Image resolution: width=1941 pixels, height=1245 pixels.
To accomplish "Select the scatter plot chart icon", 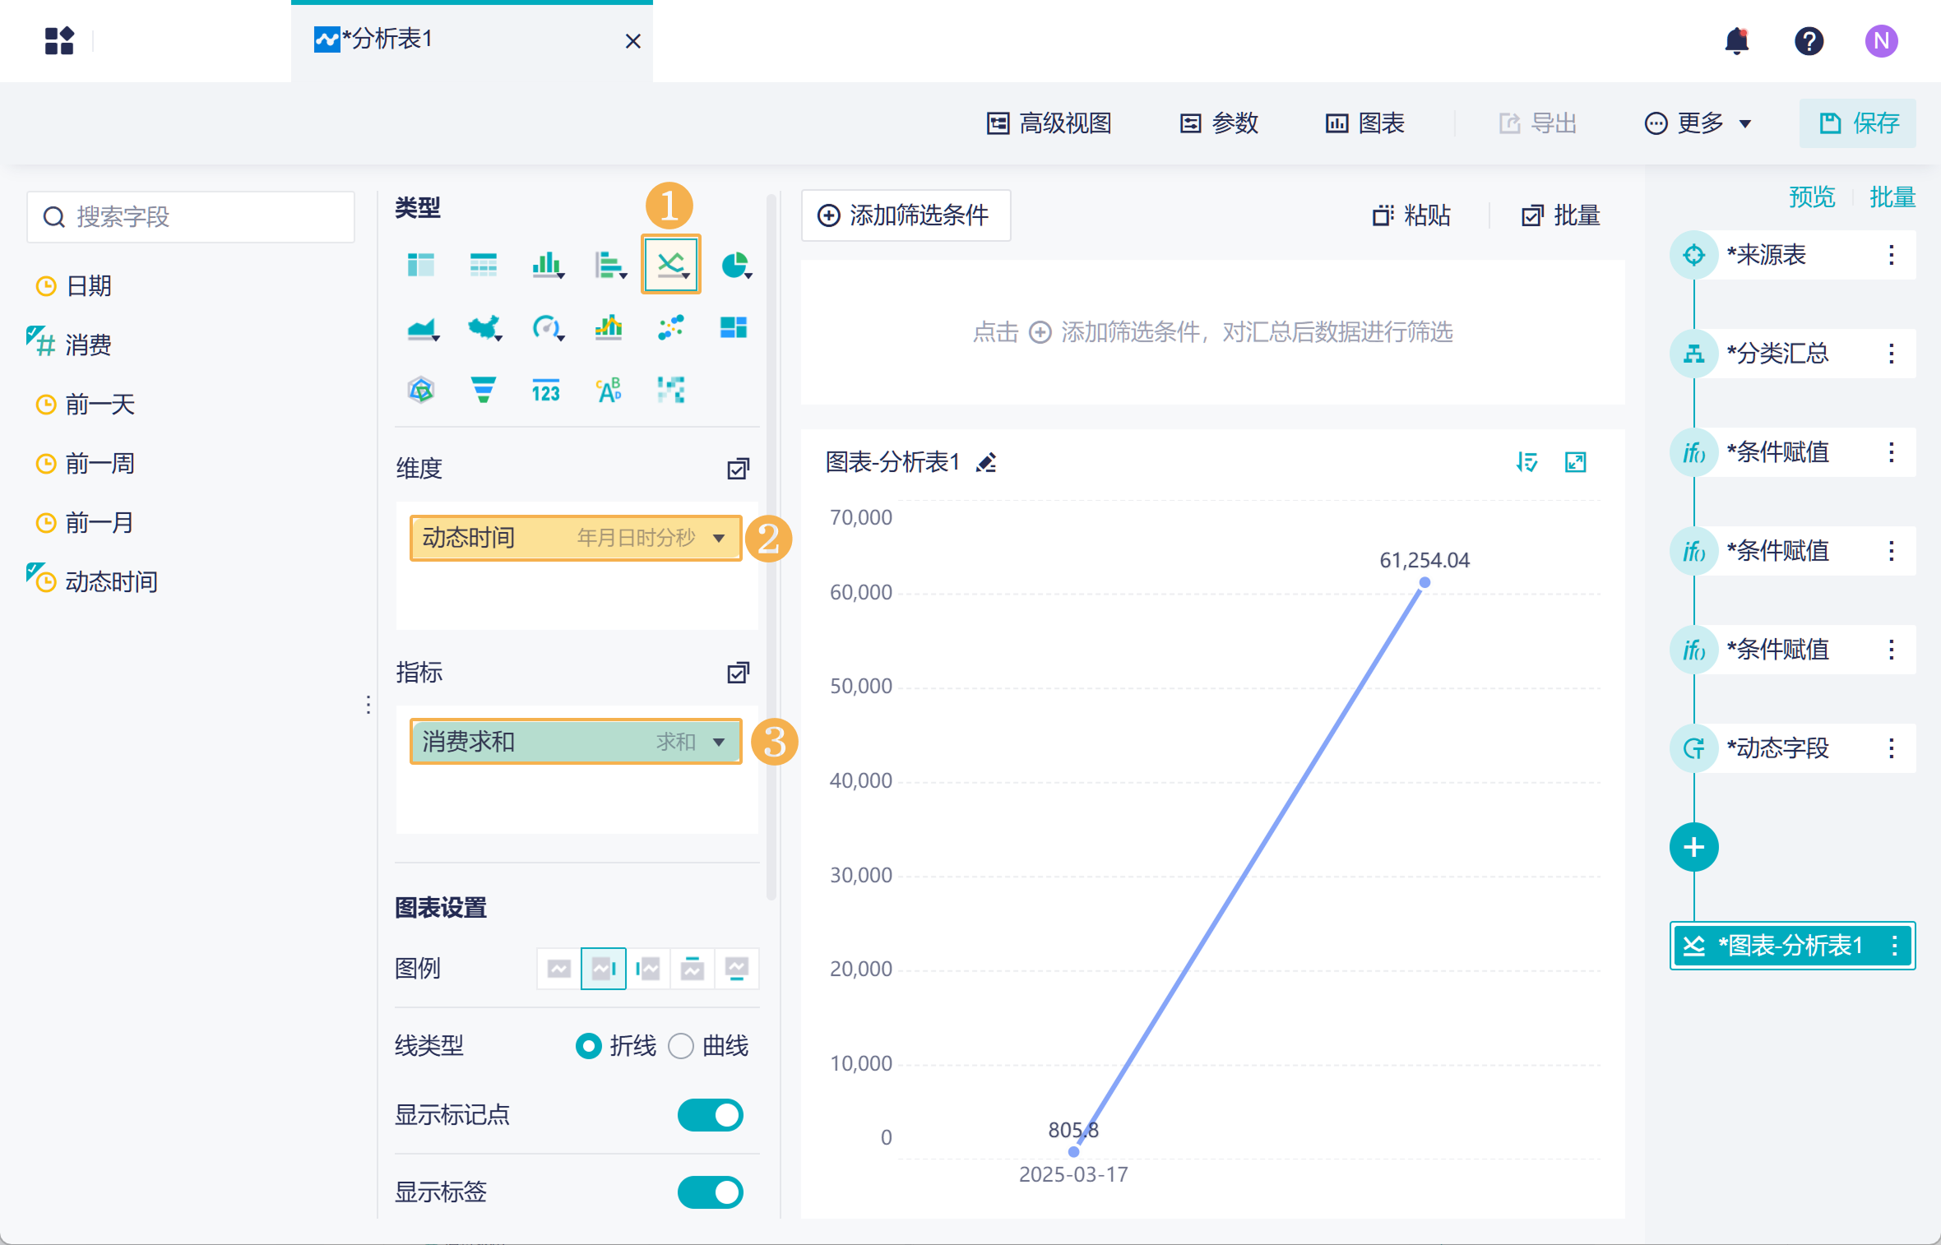I will 671,327.
